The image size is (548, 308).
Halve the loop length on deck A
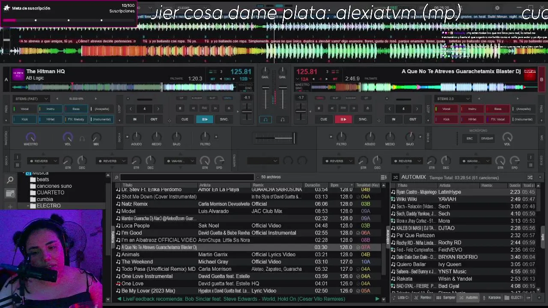click(131, 109)
